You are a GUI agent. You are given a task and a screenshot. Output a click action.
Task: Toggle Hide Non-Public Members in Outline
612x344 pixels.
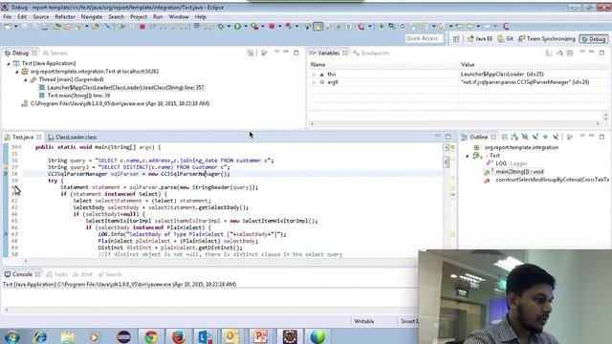point(545,137)
